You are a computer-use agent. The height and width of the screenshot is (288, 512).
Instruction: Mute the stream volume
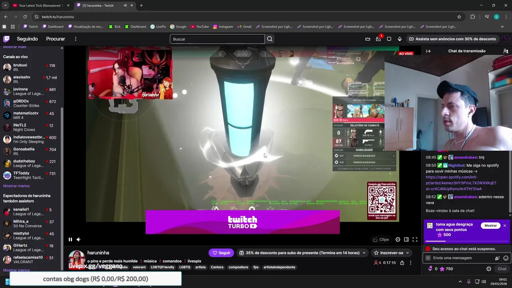coord(78,240)
